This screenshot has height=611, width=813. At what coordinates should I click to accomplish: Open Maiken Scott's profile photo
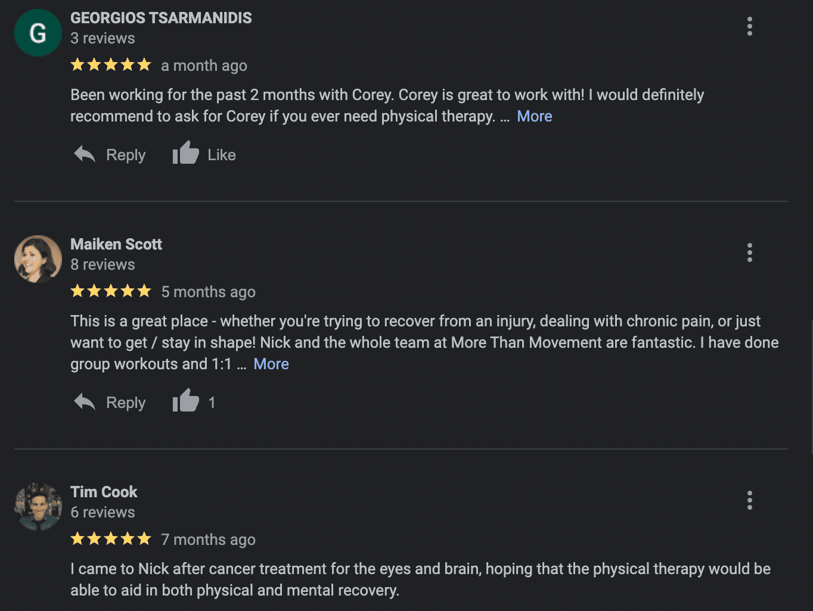click(38, 259)
